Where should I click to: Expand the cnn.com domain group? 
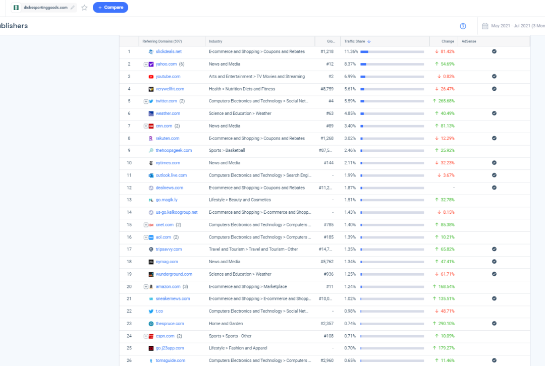146,126
